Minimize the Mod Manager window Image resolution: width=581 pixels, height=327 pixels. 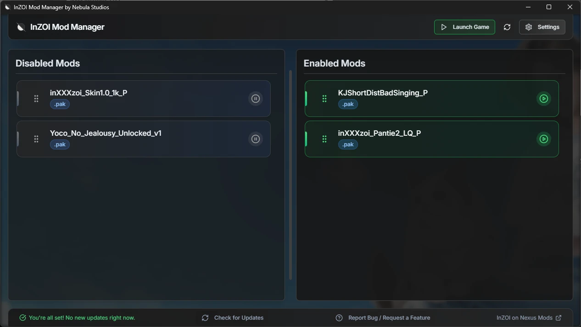(x=528, y=7)
